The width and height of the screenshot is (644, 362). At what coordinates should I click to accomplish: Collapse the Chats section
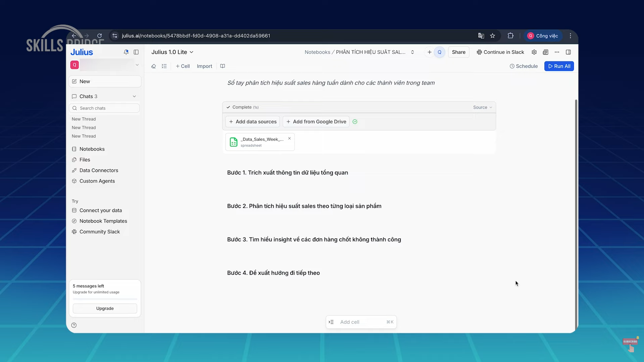tap(134, 96)
